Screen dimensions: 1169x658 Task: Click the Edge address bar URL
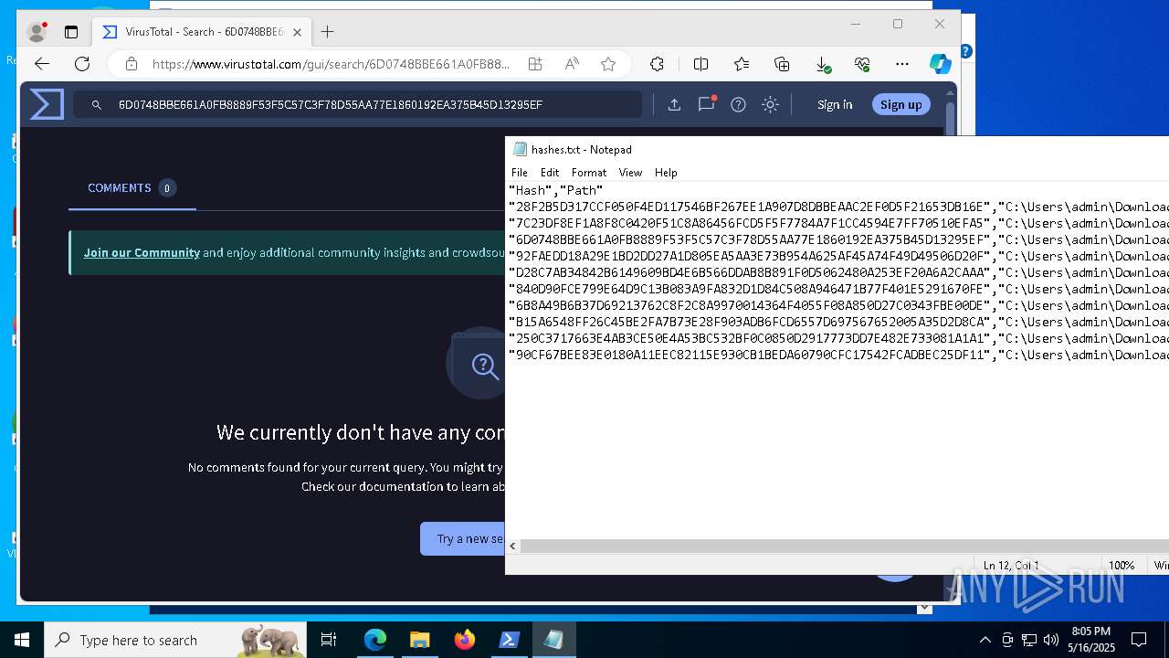[331, 64]
